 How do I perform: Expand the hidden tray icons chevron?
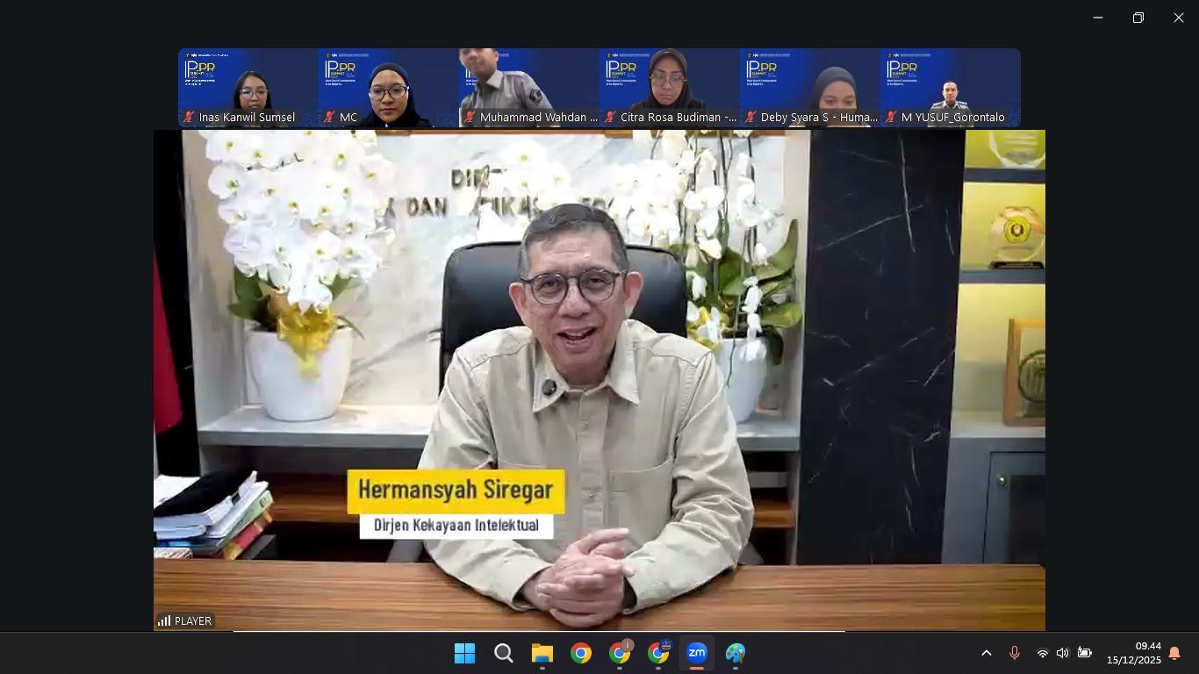pos(986,653)
